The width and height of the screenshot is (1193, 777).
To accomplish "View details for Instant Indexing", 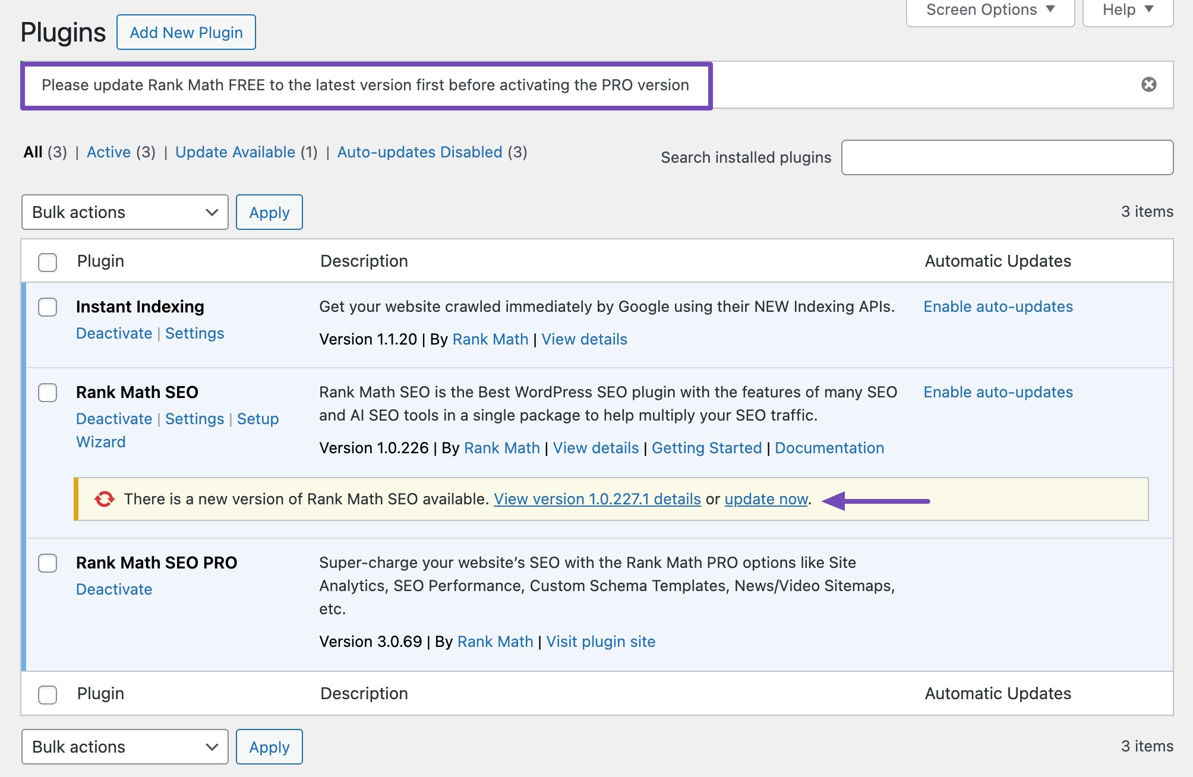I will (585, 339).
